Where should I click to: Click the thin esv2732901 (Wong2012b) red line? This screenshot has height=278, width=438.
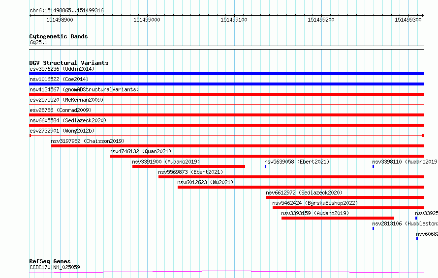click(226, 136)
